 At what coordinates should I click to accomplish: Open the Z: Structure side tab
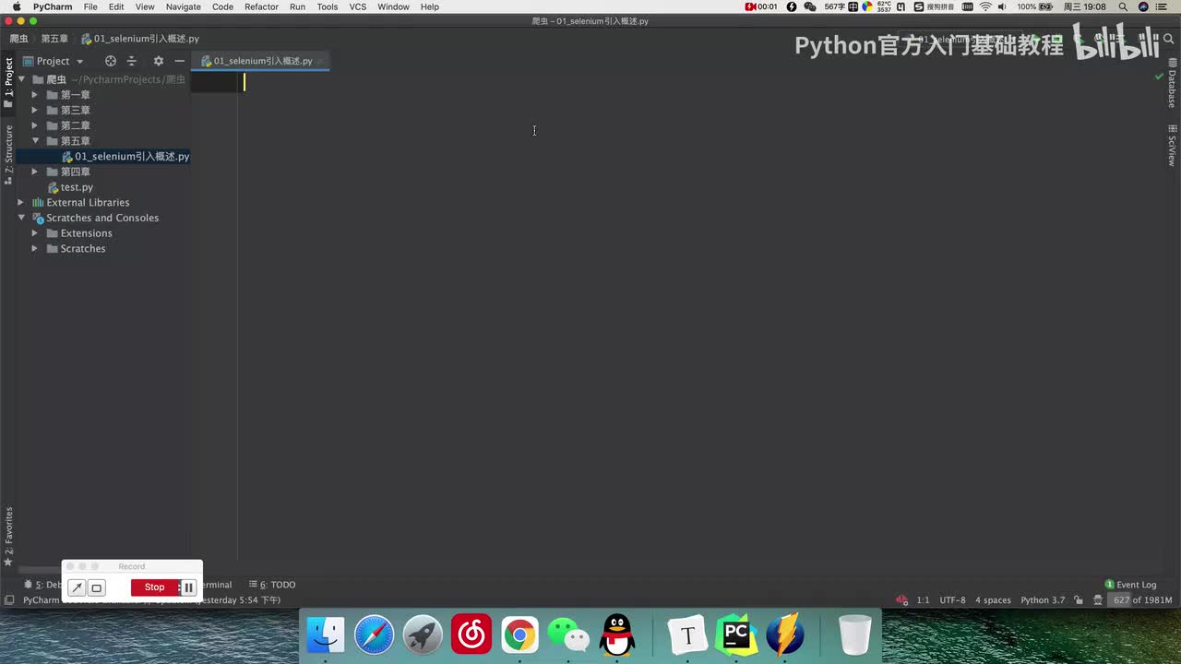pyautogui.click(x=8, y=154)
